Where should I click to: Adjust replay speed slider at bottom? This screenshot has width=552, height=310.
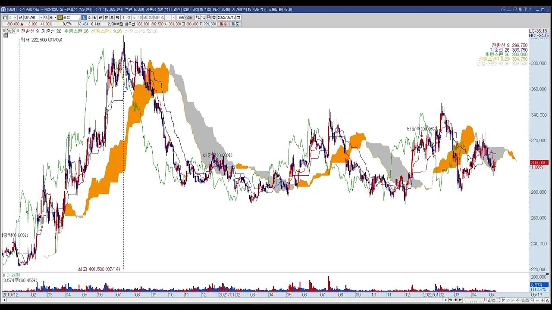(x=474, y=300)
